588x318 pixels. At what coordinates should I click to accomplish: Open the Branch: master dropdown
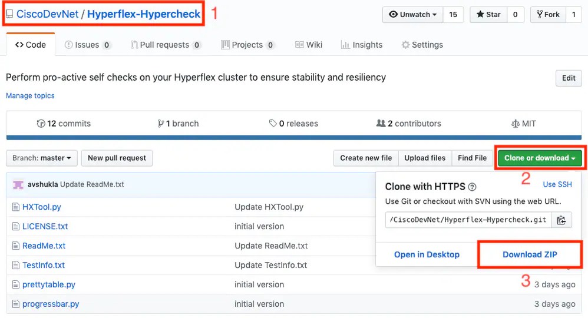tap(42, 158)
